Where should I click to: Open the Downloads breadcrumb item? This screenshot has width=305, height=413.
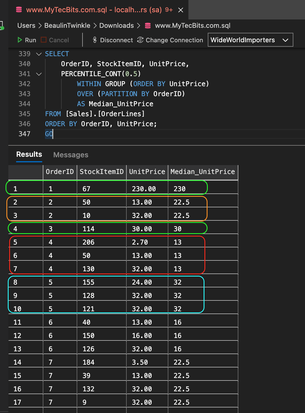tap(116, 25)
